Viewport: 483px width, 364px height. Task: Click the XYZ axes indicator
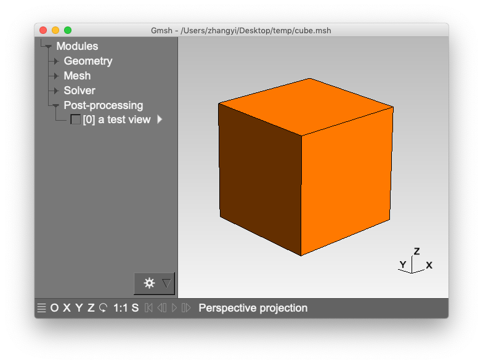(x=415, y=261)
